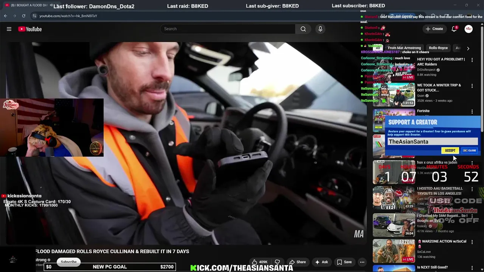Open the Crashed My $6M Bugatti thumbnail
The width and height of the screenshot is (484, 272).
pos(394,225)
